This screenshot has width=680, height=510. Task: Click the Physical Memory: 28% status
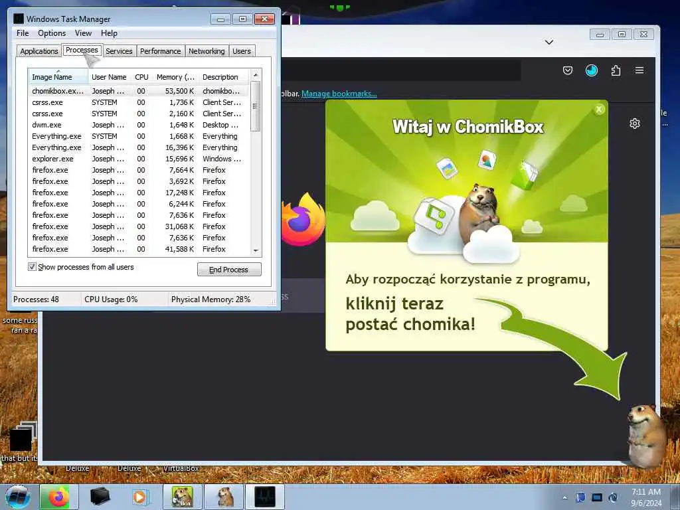coord(211,299)
